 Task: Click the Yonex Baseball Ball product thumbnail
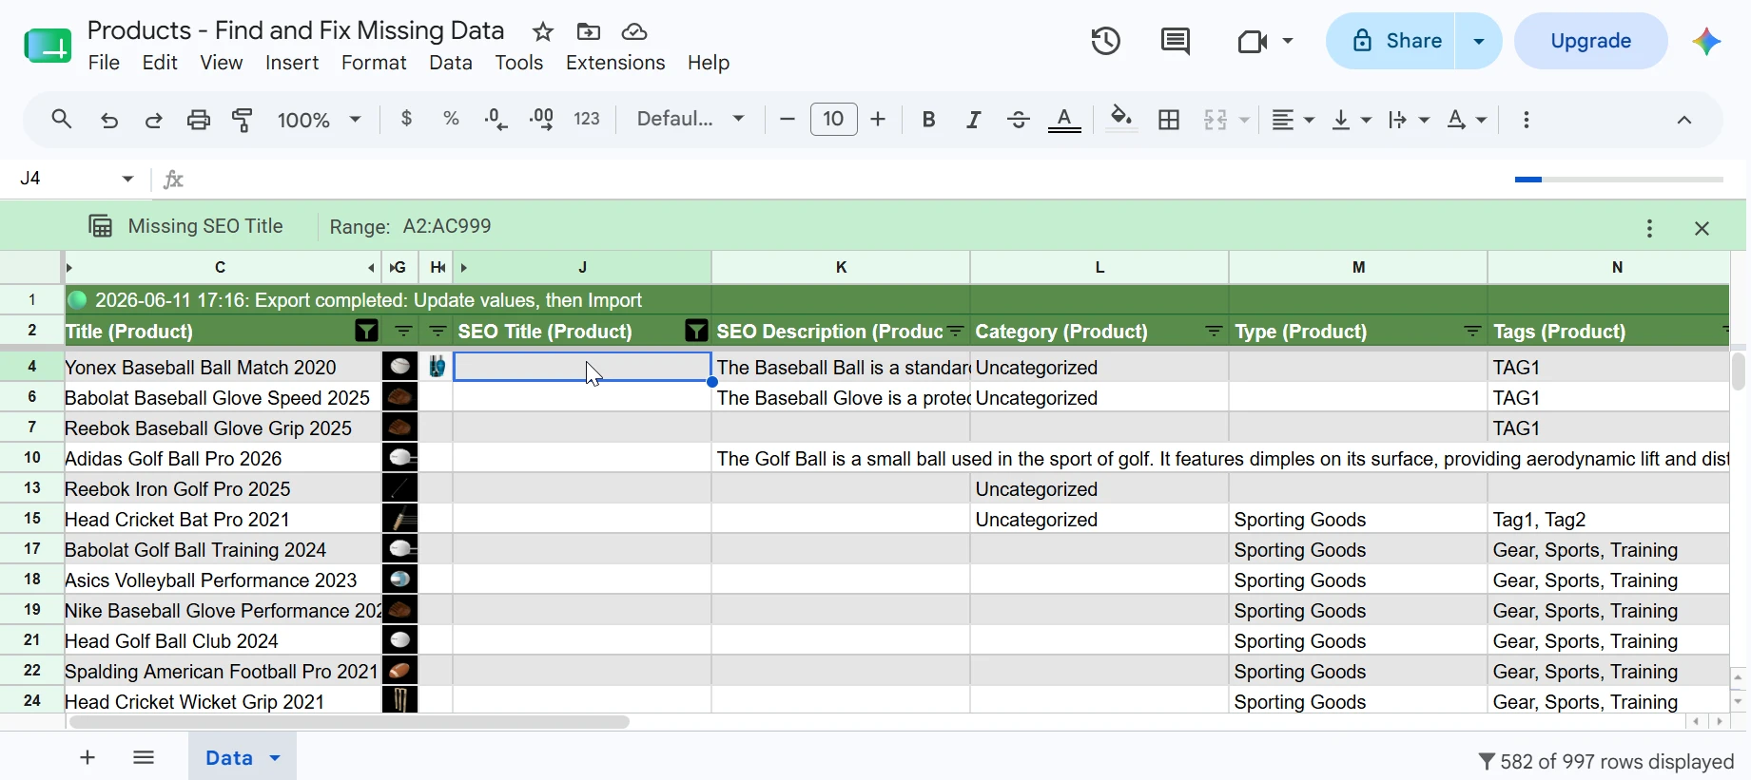click(x=400, y=367)
